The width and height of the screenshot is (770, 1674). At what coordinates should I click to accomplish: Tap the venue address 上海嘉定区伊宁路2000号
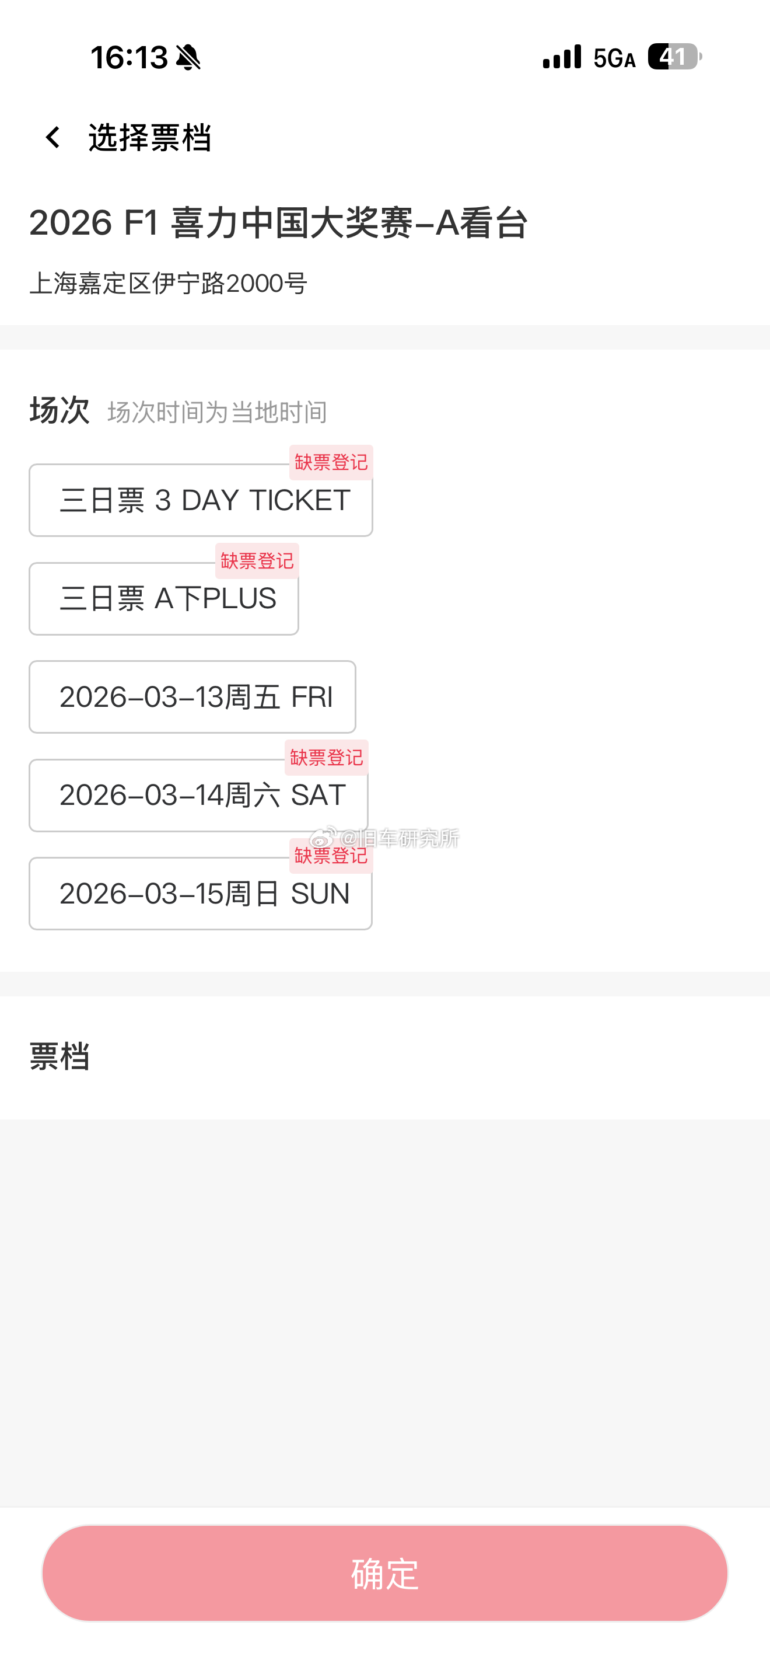(168, 283)
